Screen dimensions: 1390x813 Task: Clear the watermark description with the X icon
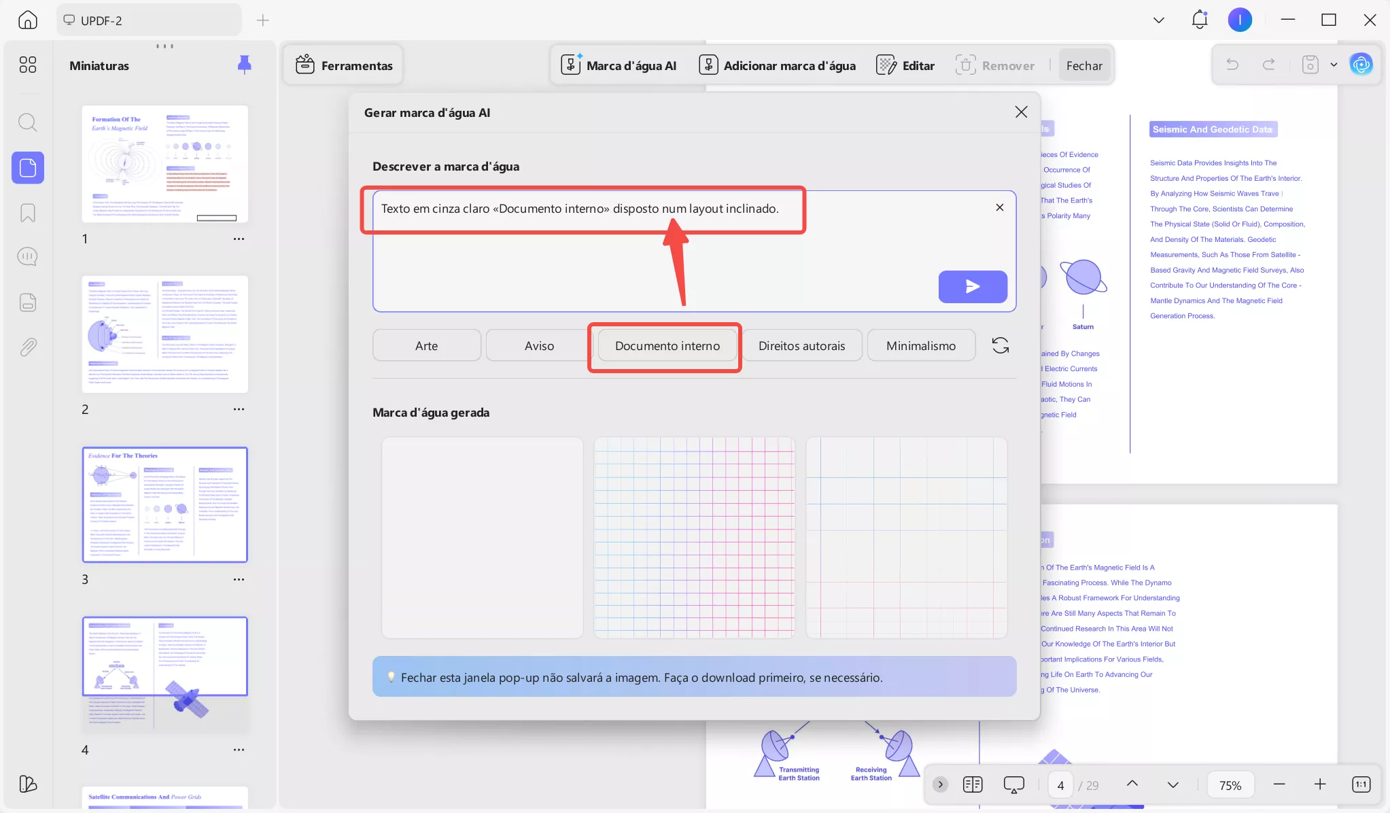point(998,207)
